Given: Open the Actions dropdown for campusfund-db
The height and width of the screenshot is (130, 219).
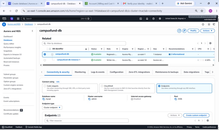Looking at the screenshot, I should 207,31.
